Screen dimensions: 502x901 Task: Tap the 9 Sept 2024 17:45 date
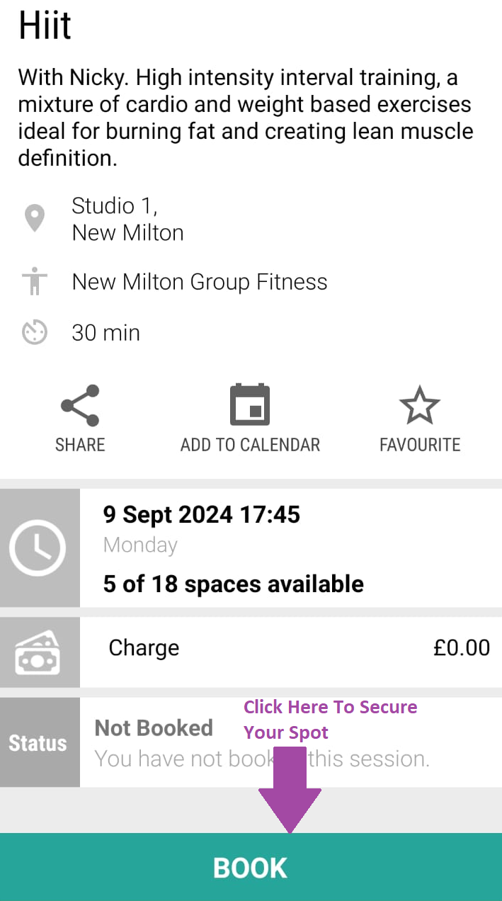pyautogui.click(x=202, y=514)
